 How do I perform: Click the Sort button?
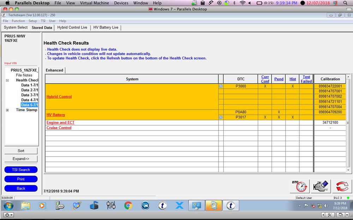[x=21, y=151]
